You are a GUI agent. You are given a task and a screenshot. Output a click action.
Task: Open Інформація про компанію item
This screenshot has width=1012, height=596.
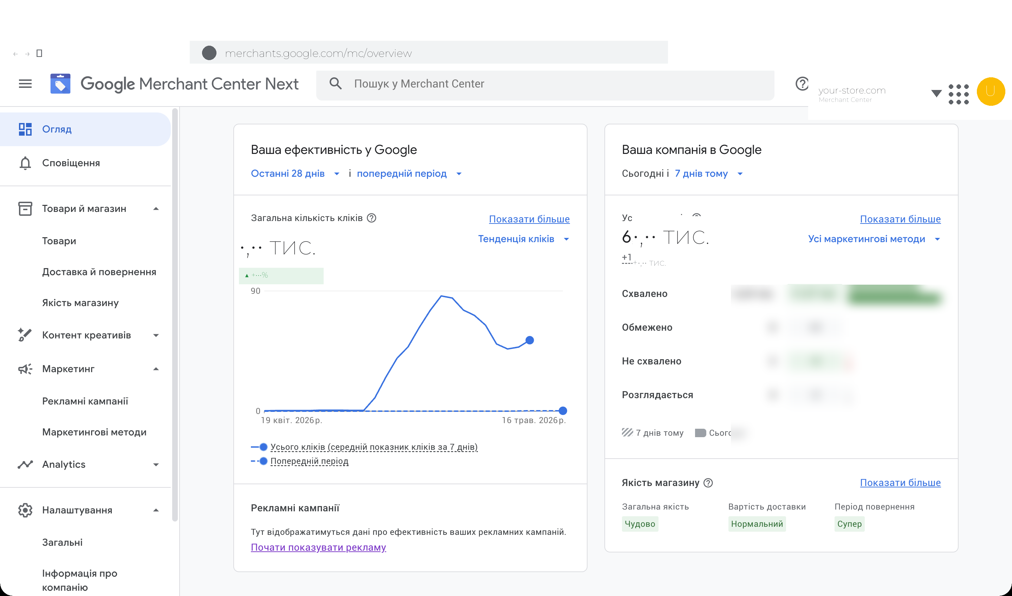pyautogui.click(x=79, y=580)
